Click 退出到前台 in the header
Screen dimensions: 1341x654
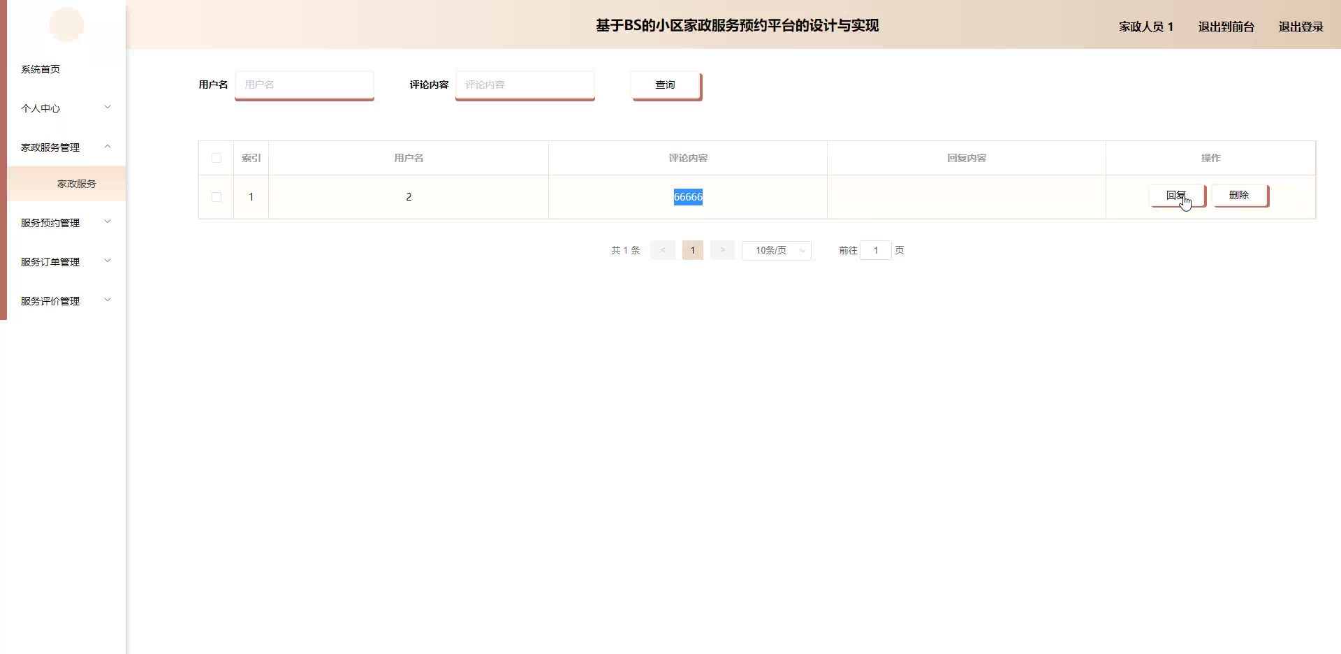pos(1226,27)
